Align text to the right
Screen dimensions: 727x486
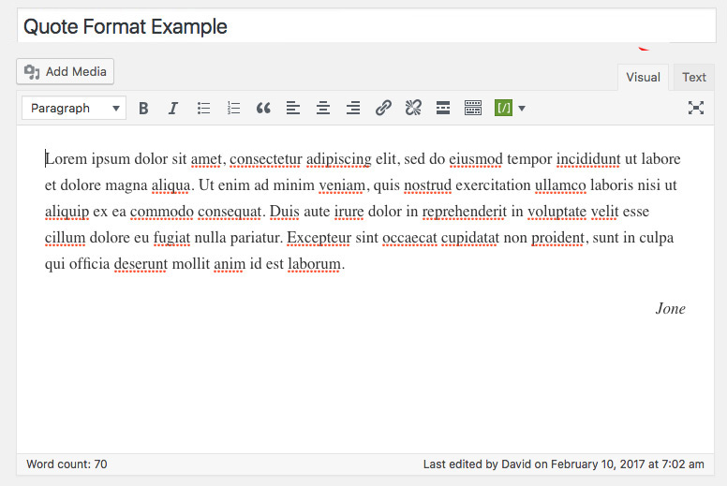click(353, 109)
